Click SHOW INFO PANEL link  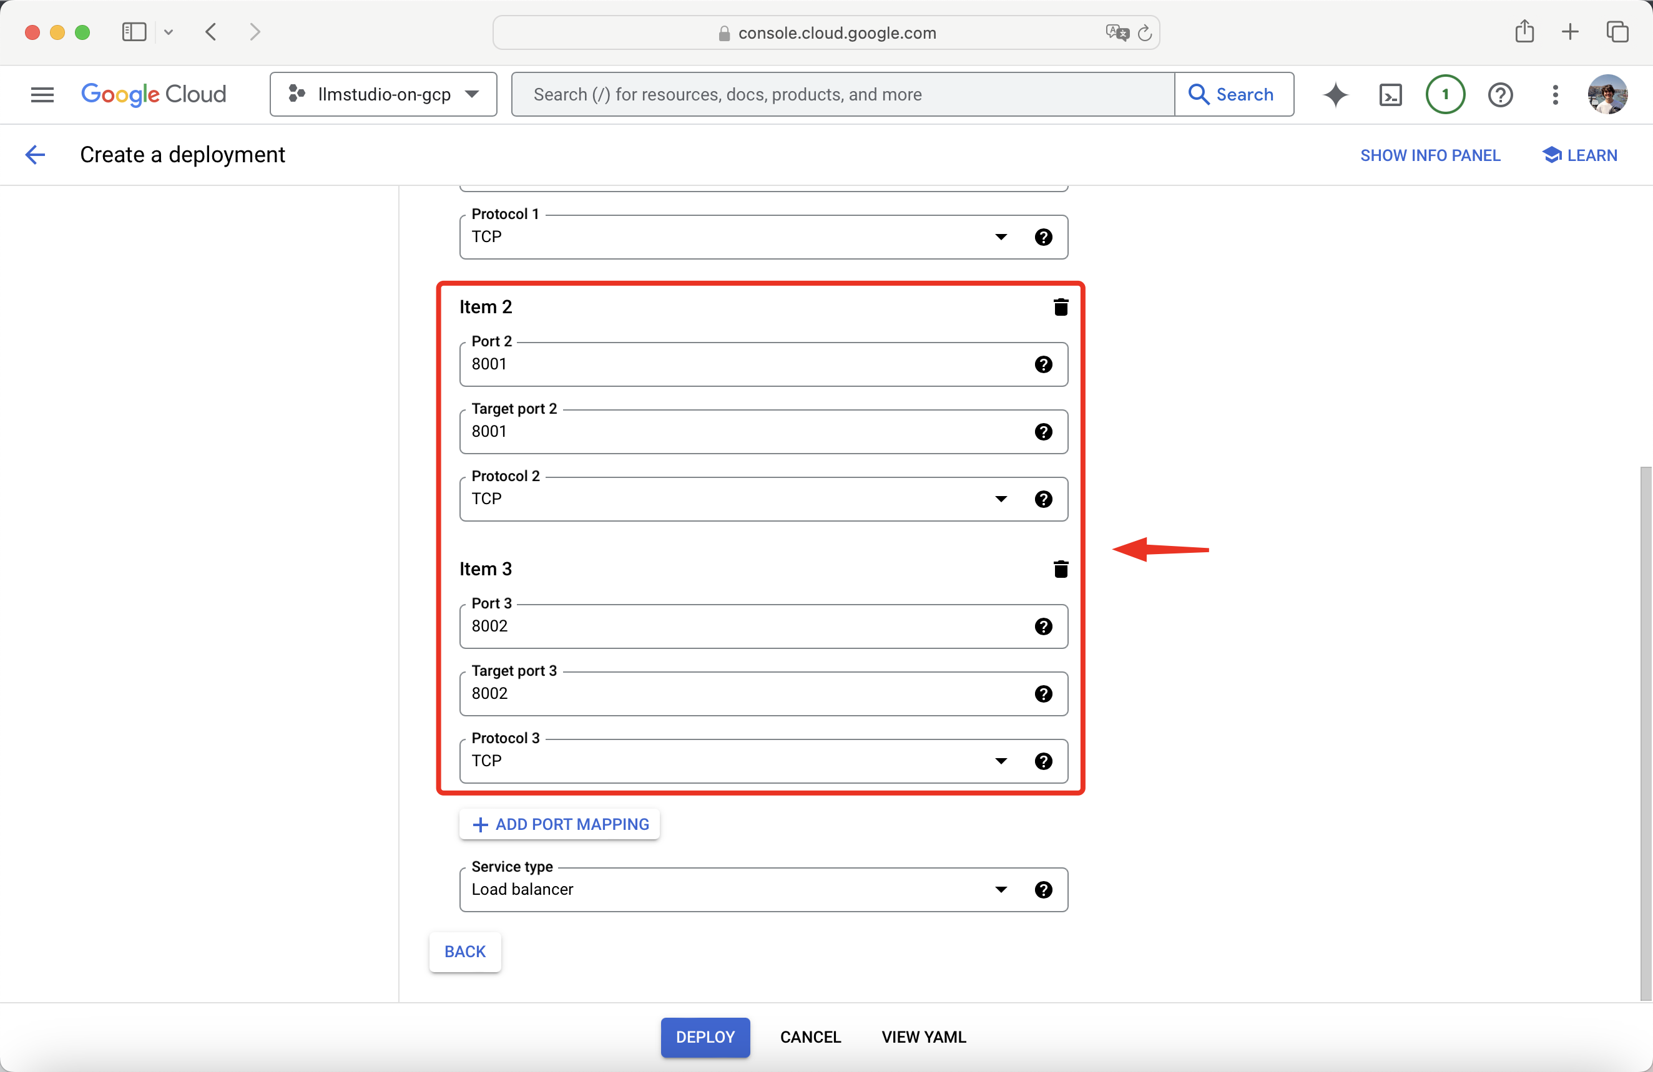click(x=1430, y=155)
